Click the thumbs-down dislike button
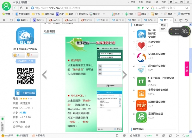The width and height of the screenshot is (192, 138). (x=32, y=55)
